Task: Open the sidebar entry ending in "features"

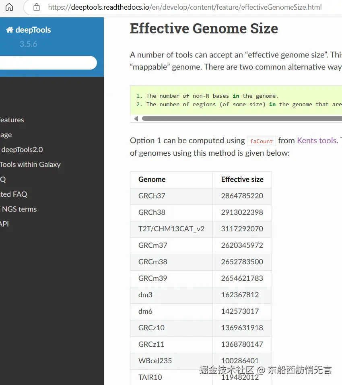Action: pos(12,120)
